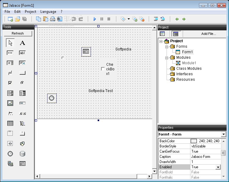Click the green back arrow
Screen dimensions: 229x182
coord(177,19)
